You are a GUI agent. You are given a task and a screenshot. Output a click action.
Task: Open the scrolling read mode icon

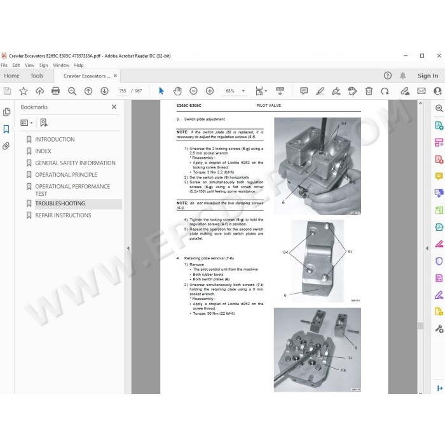pos(280,91)
